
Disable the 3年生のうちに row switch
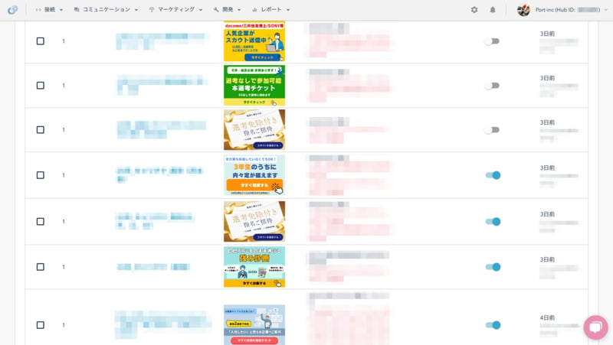pos(493,175)
